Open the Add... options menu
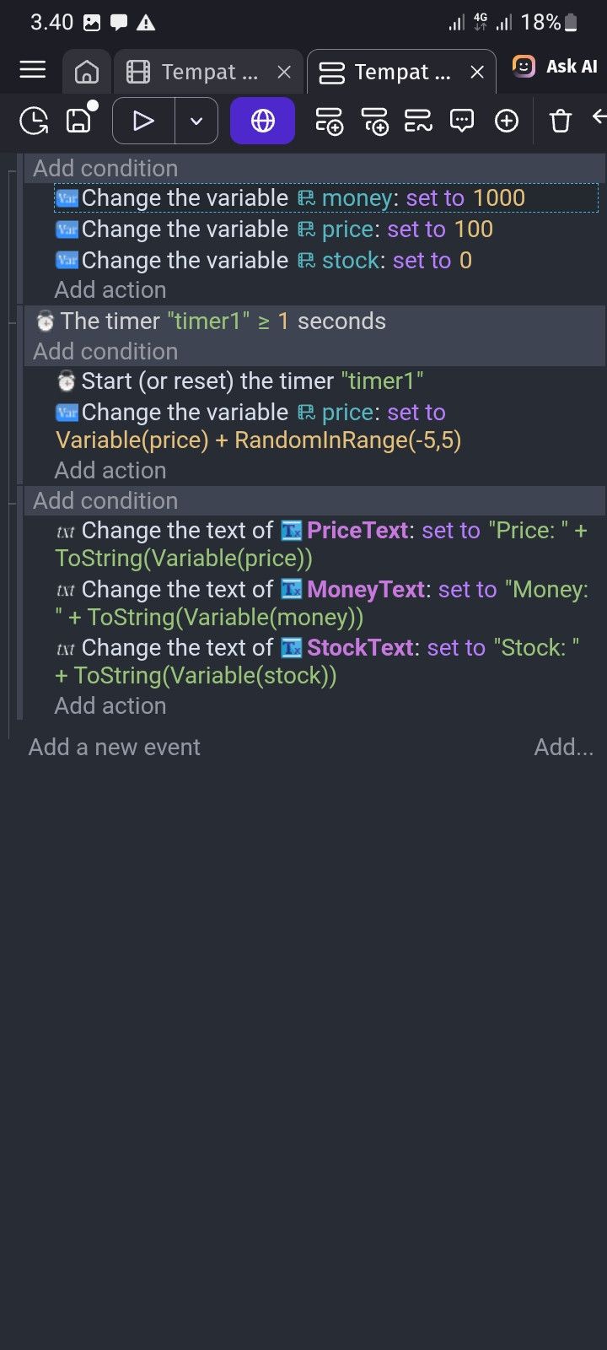This screenshot has height=1350, width=607. (x=564, y=748)
